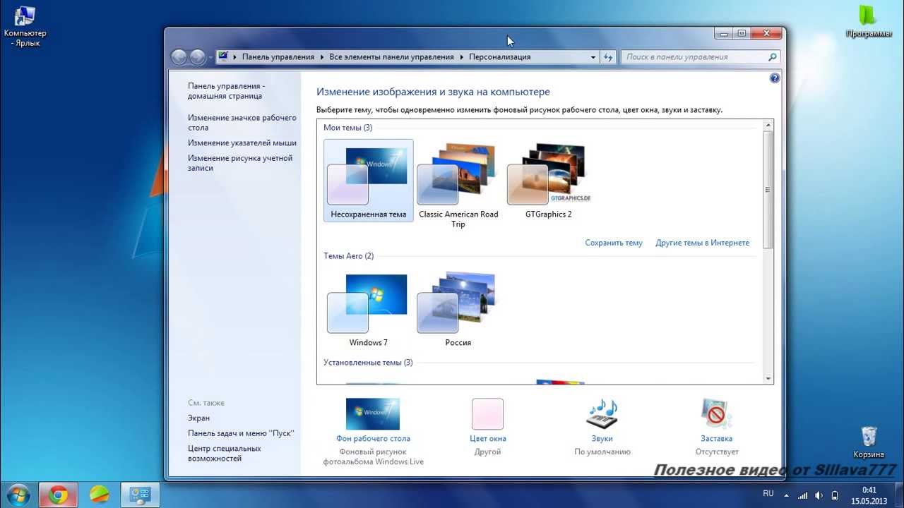Click the volume speaker tray icon
This screenshot has width=904, height=508.
pos(819,495)
